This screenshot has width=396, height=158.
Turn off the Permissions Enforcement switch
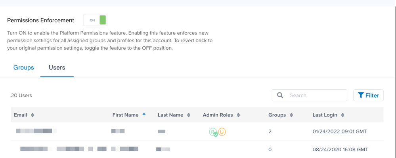pyautogui.click(x=95, y=20)
